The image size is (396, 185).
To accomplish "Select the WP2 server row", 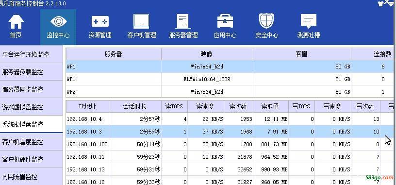I will pyautogui.click(x=230, y=92).
